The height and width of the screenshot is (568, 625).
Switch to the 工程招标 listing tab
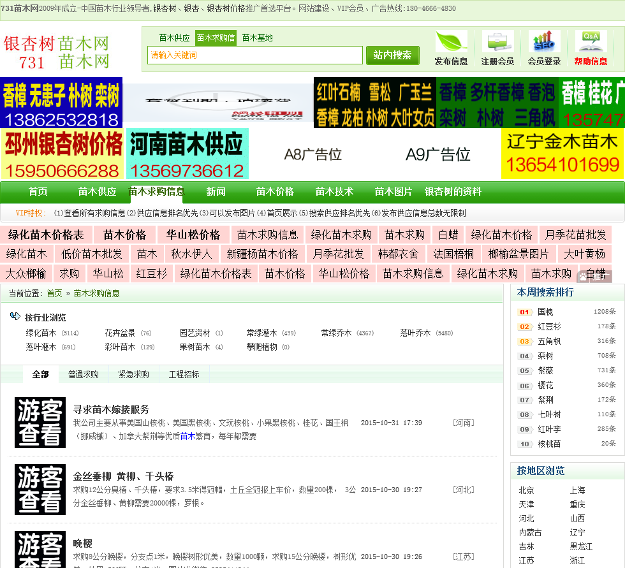(184, 374)
